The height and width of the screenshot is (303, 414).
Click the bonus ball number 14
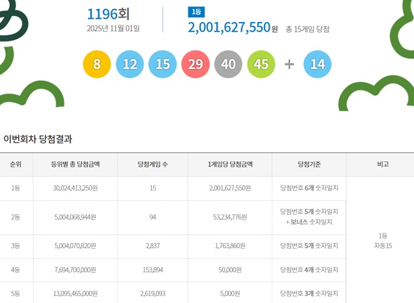318,65
